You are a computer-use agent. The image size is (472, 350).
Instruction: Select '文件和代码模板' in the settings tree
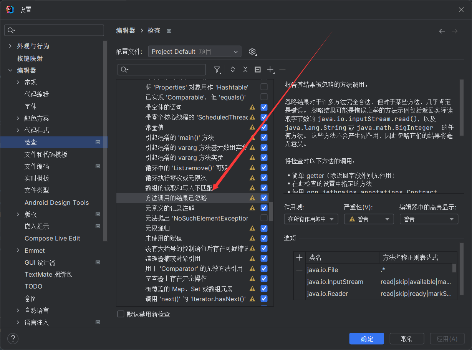(x=46, y=154)
